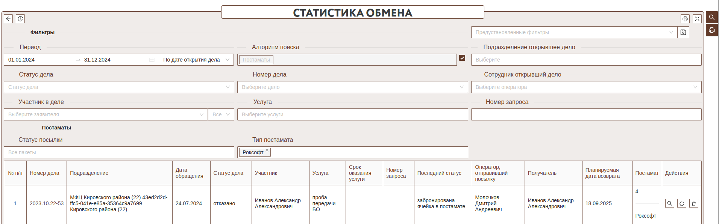Viewport: 719px width, 224px height.
Task: View case details with magnifier icon
Action: (670, 203)
